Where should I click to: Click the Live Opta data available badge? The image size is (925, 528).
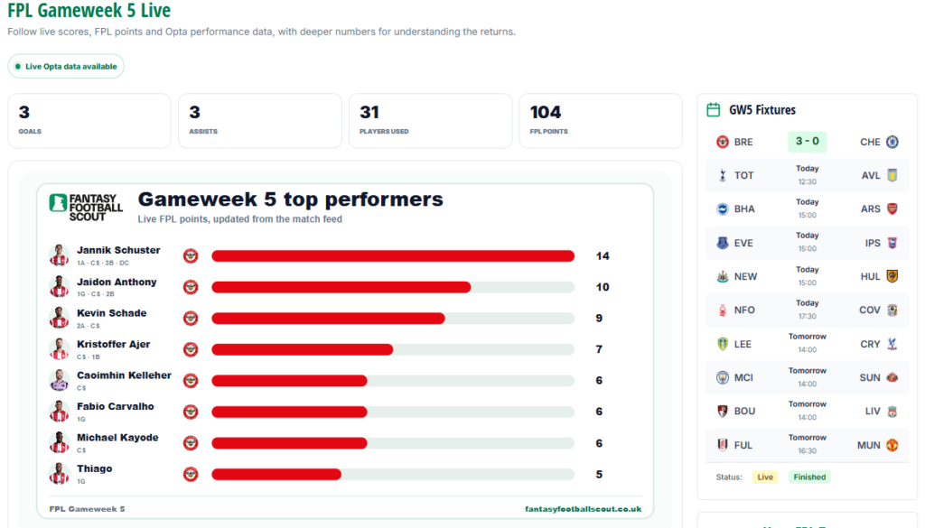tap(66, 67)
